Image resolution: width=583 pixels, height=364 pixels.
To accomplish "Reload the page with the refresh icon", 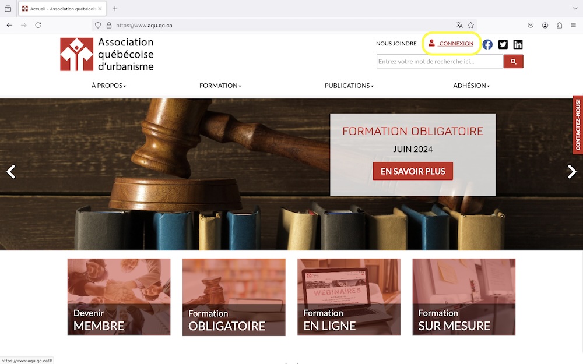I will pyautogui.click(x=38, y=25).
